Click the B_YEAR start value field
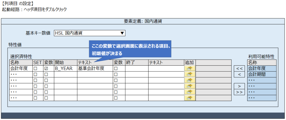Screen dimensions: 286x120 (65, 68)
